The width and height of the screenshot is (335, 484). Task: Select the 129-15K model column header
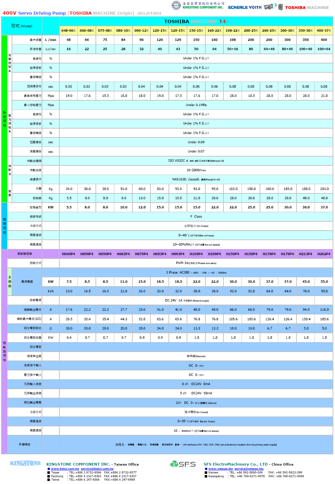(178, 31)
